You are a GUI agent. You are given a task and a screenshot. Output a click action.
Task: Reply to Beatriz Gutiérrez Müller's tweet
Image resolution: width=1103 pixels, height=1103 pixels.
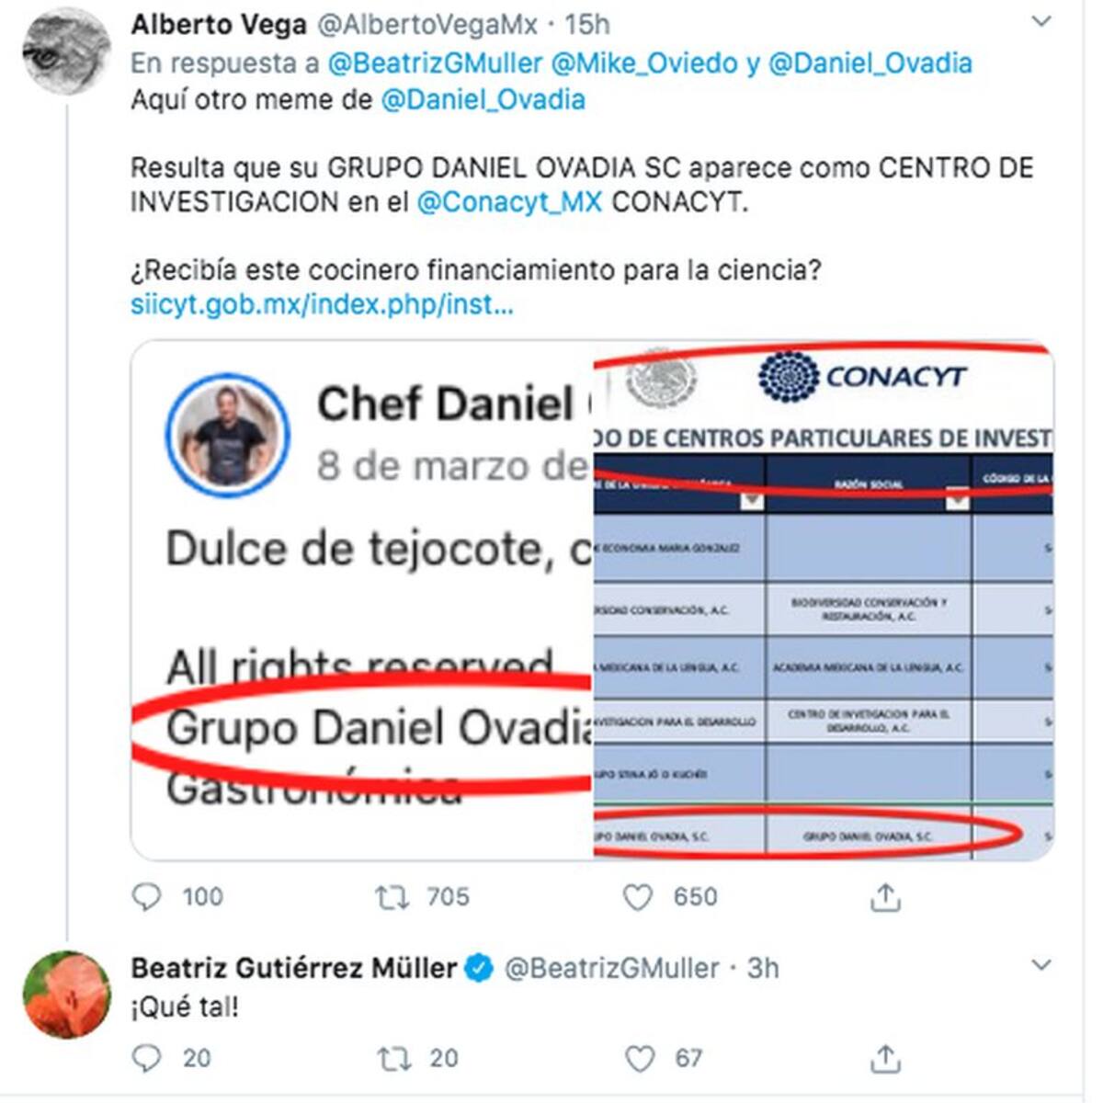(148, 1059)
